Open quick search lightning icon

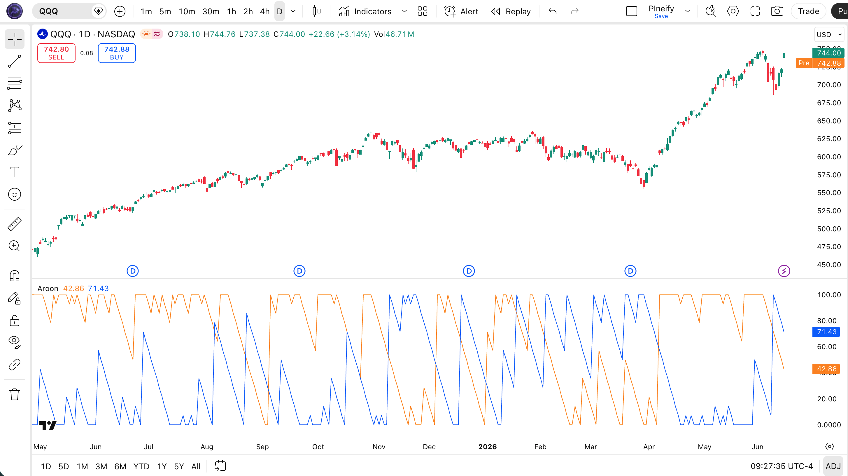tap(711, 12)
